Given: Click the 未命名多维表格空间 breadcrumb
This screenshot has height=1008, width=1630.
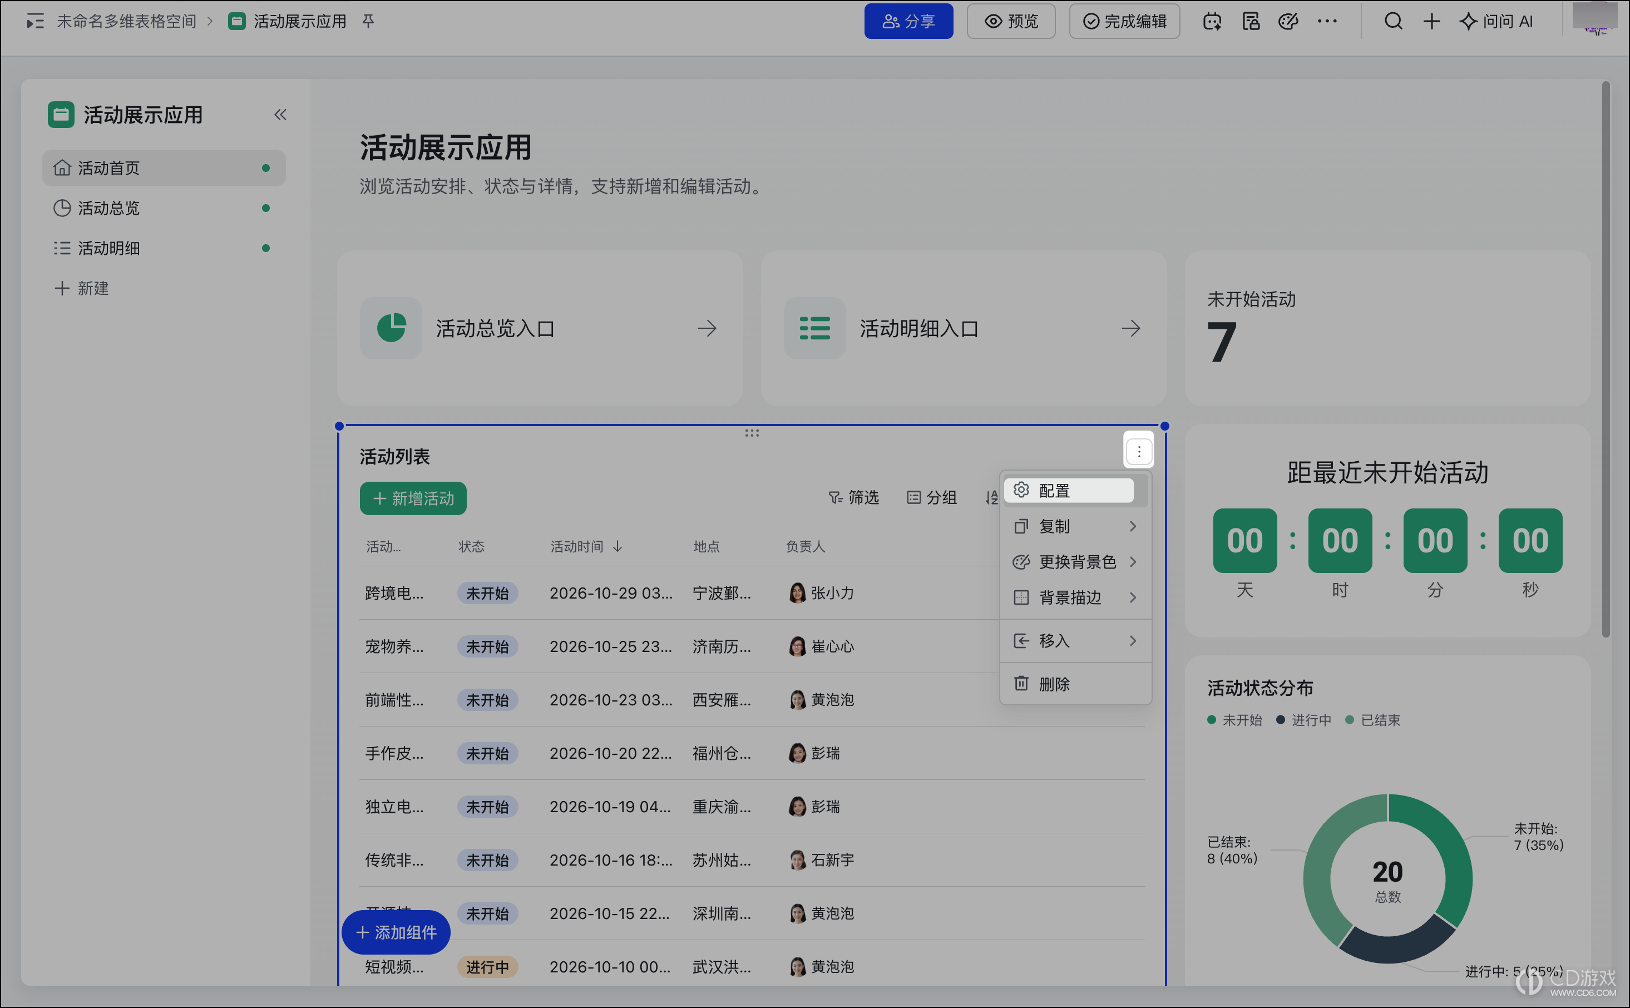Looking at the screenshot, I should 127,21.
